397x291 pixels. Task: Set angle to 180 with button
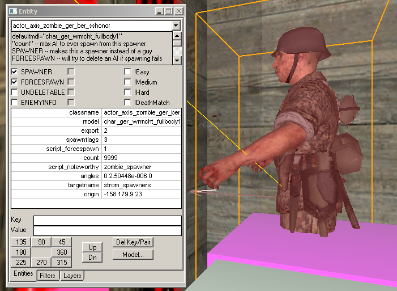tap(21, 252)
